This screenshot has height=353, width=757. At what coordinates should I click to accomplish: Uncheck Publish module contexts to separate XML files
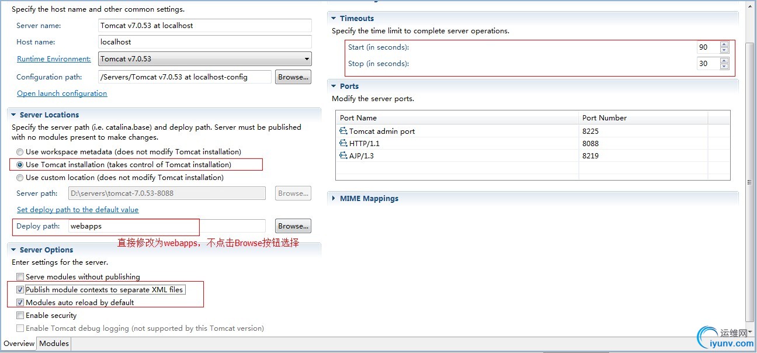20,290
